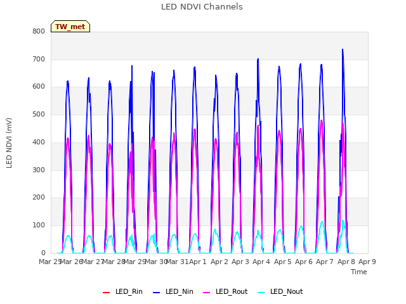
Task: Click the LED NDVI Channels chart title
Action: [202, 7]
